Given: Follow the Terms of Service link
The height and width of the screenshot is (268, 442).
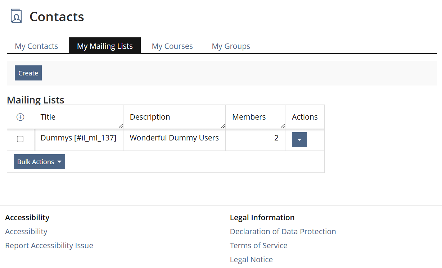Looking at the screenshot, I should pos(258,245).
